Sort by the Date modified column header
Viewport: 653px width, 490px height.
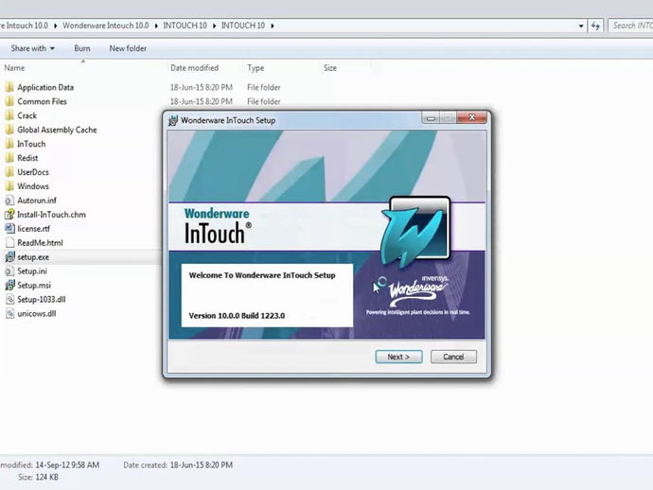[195, 68]
